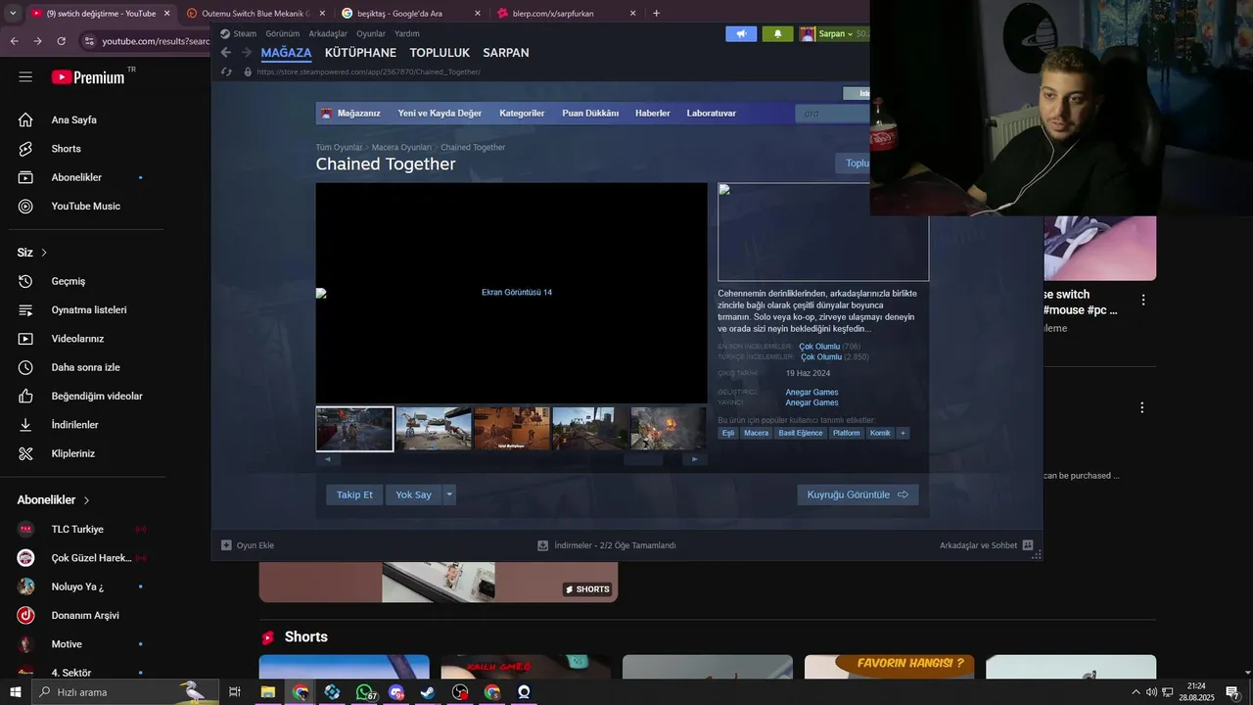Click the Anegar Games developer link
Screen dimensions: 1253x705
click(812, 393)
